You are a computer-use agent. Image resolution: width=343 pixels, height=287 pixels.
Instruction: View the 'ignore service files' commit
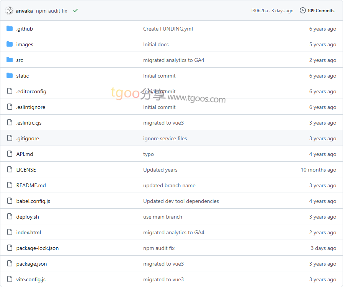tap(165, 138)
